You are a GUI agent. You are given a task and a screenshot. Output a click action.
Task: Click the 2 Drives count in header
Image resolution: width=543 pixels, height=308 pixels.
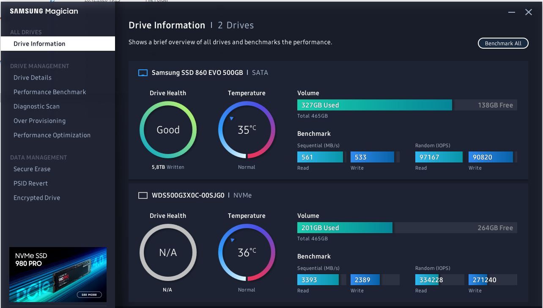click(236, 25)
